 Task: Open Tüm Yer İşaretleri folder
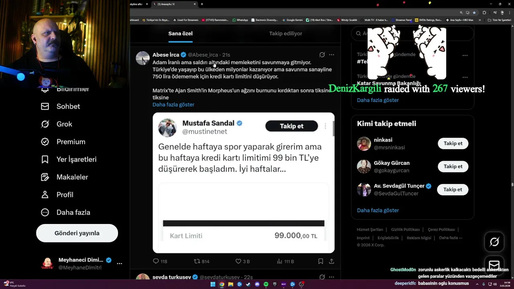pyautogui.click(x=499, y=20)
